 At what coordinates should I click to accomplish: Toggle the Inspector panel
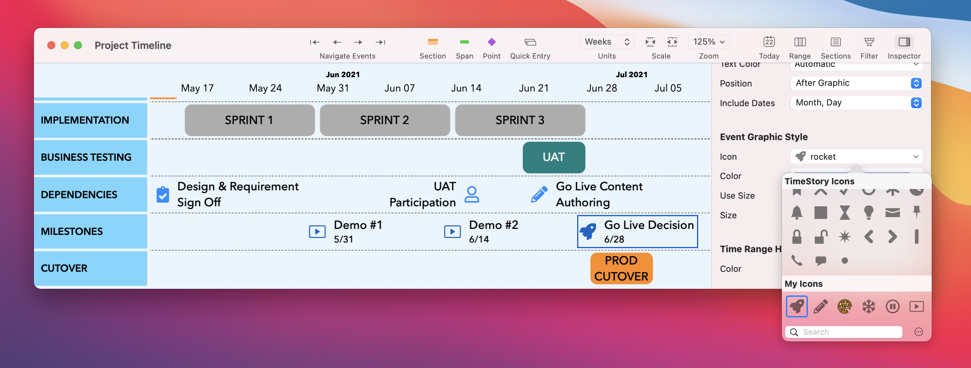pos(904,42)
